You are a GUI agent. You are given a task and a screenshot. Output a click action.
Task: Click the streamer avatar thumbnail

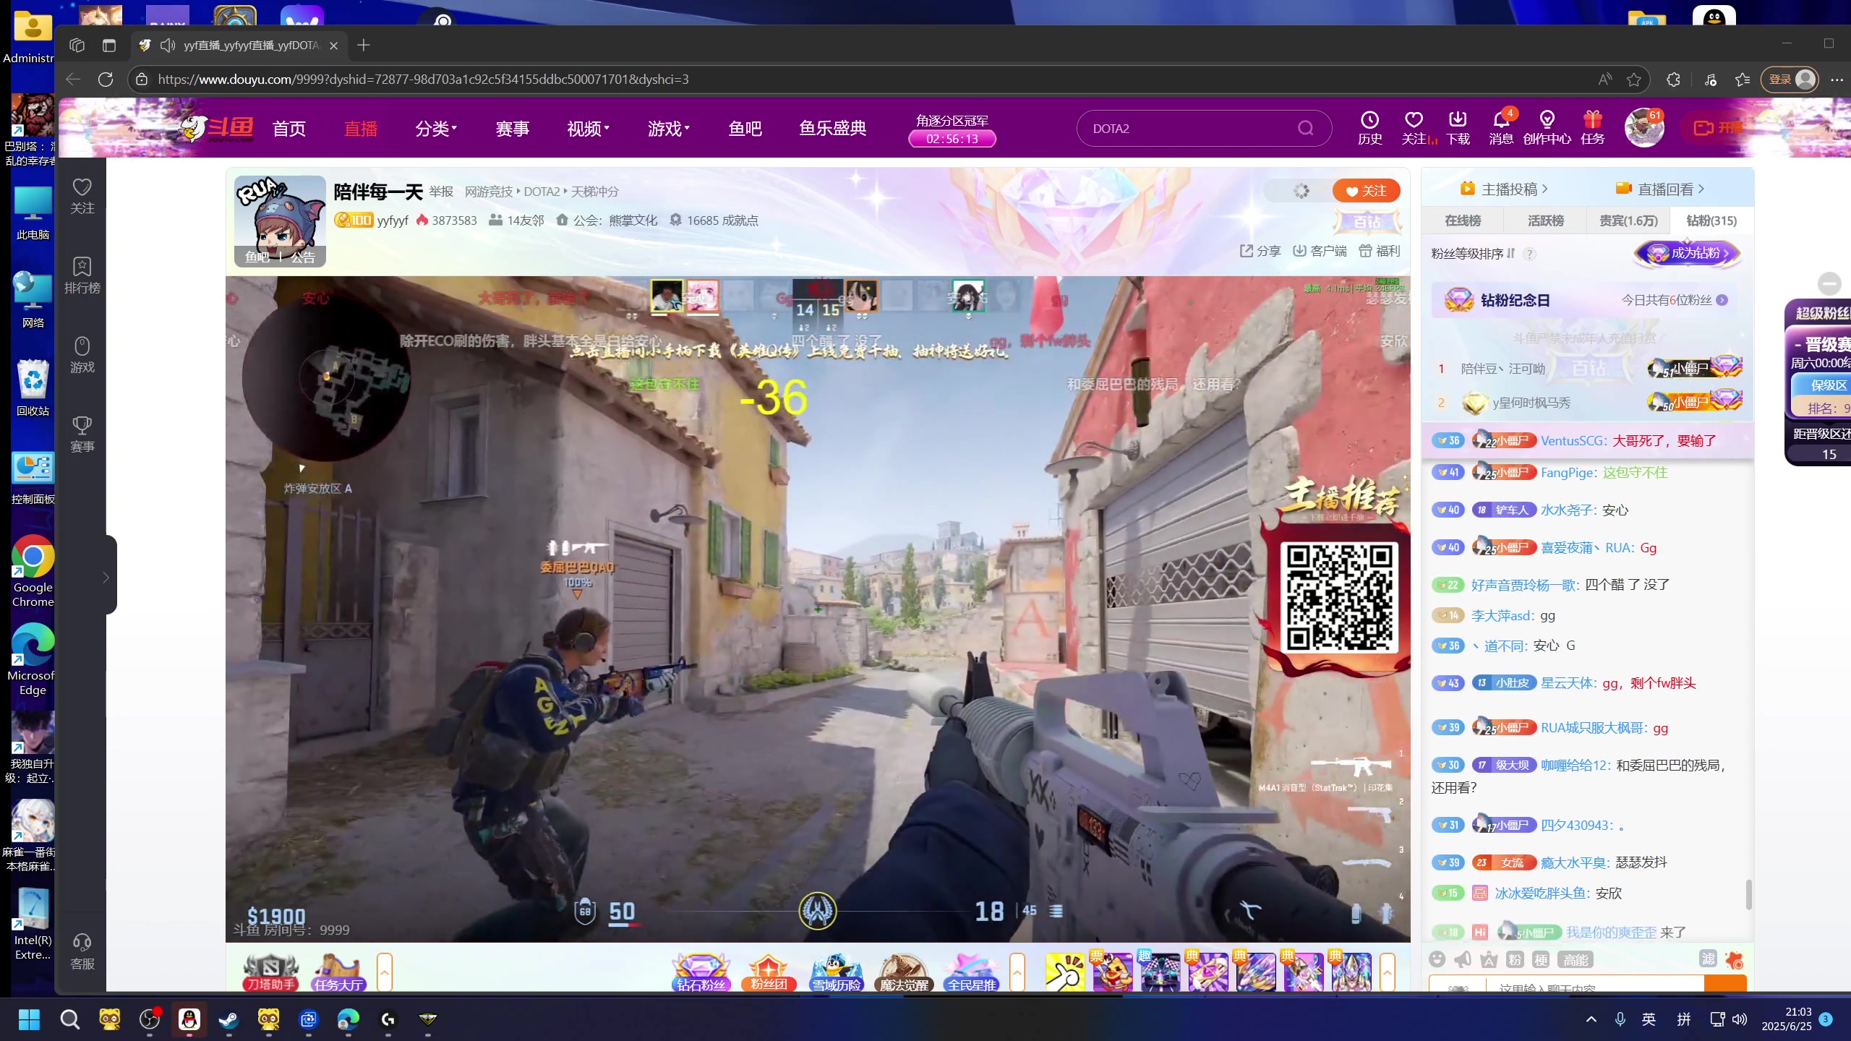[x=280, y=220]
